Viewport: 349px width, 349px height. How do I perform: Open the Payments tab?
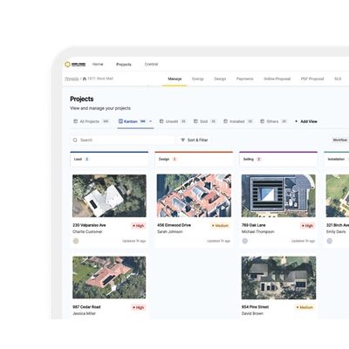coord(244,79)
